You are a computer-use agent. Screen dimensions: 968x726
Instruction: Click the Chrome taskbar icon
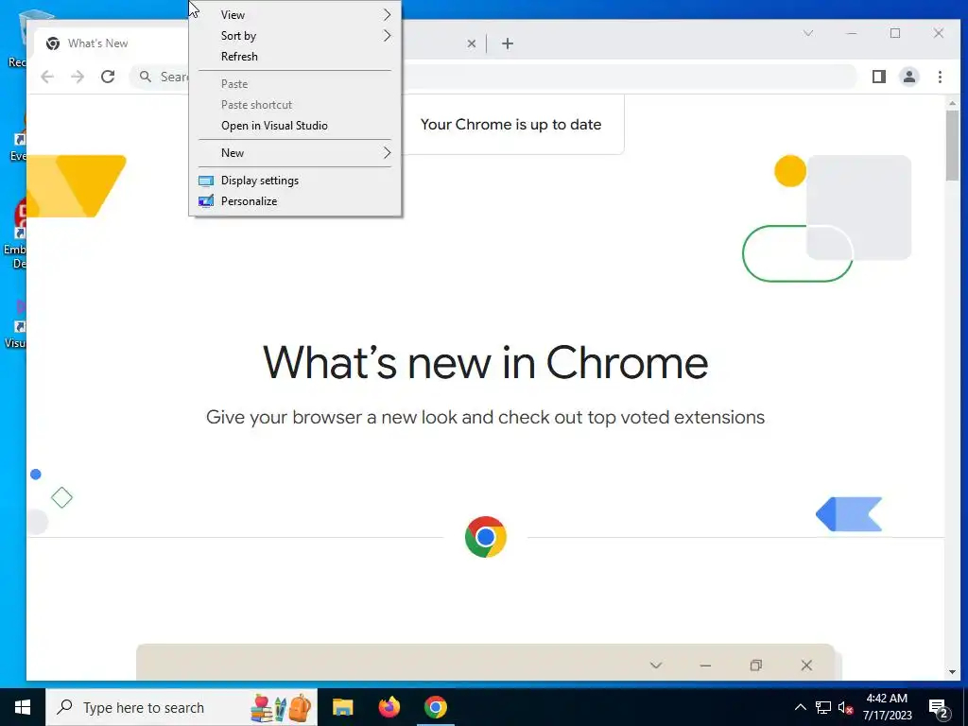[435, 707]
